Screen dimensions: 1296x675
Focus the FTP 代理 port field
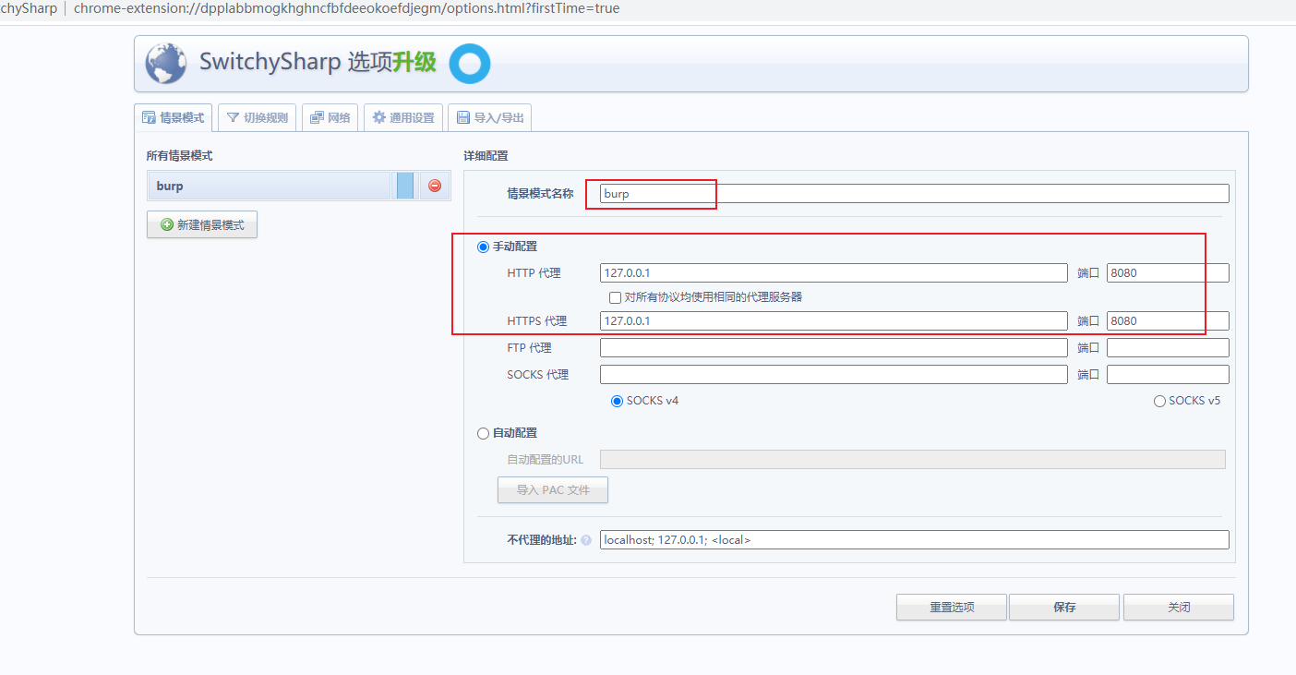pos(1168,347)
